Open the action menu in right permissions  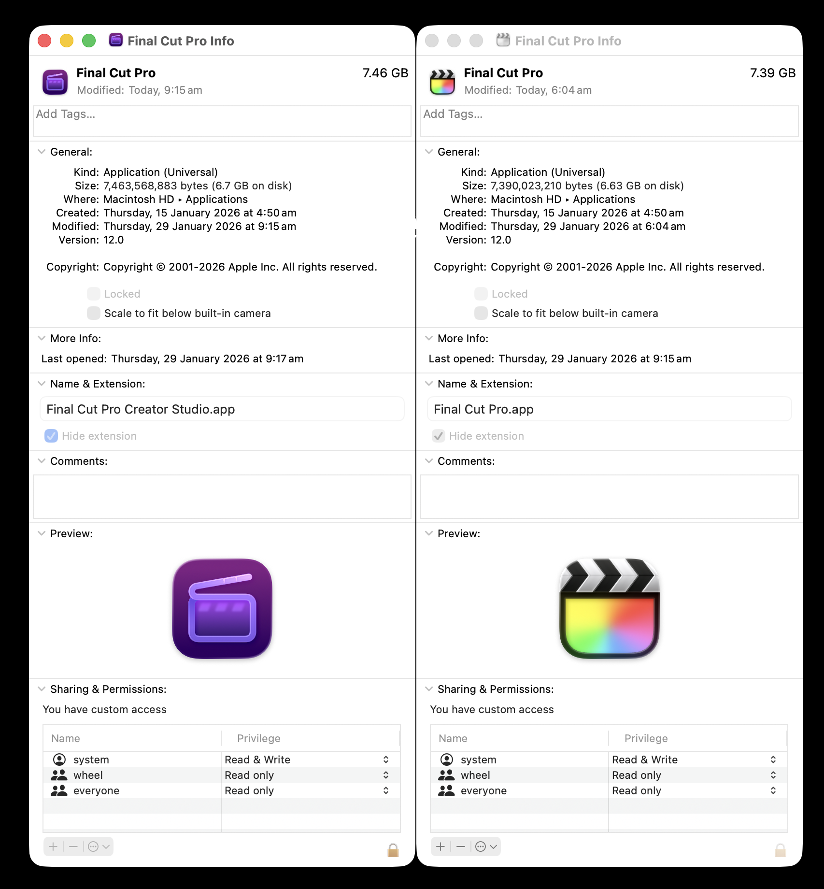tap(486, 846)
